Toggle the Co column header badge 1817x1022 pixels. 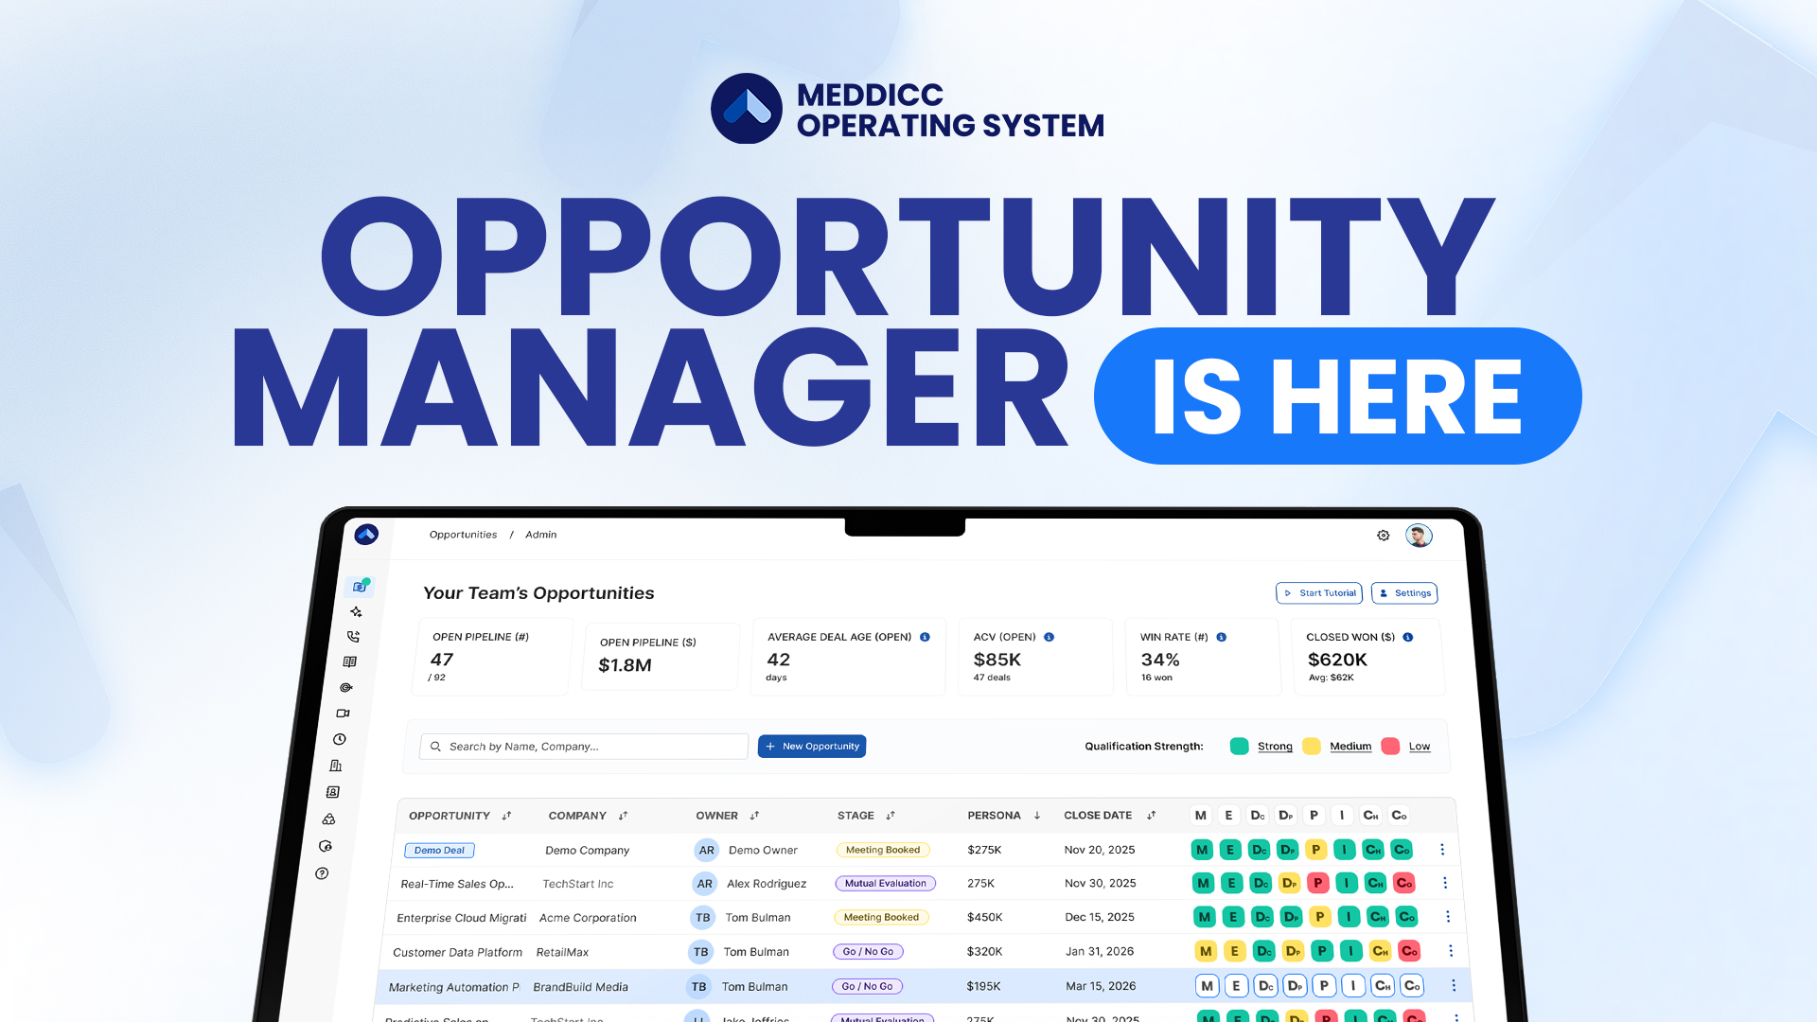pos(1399,815)
